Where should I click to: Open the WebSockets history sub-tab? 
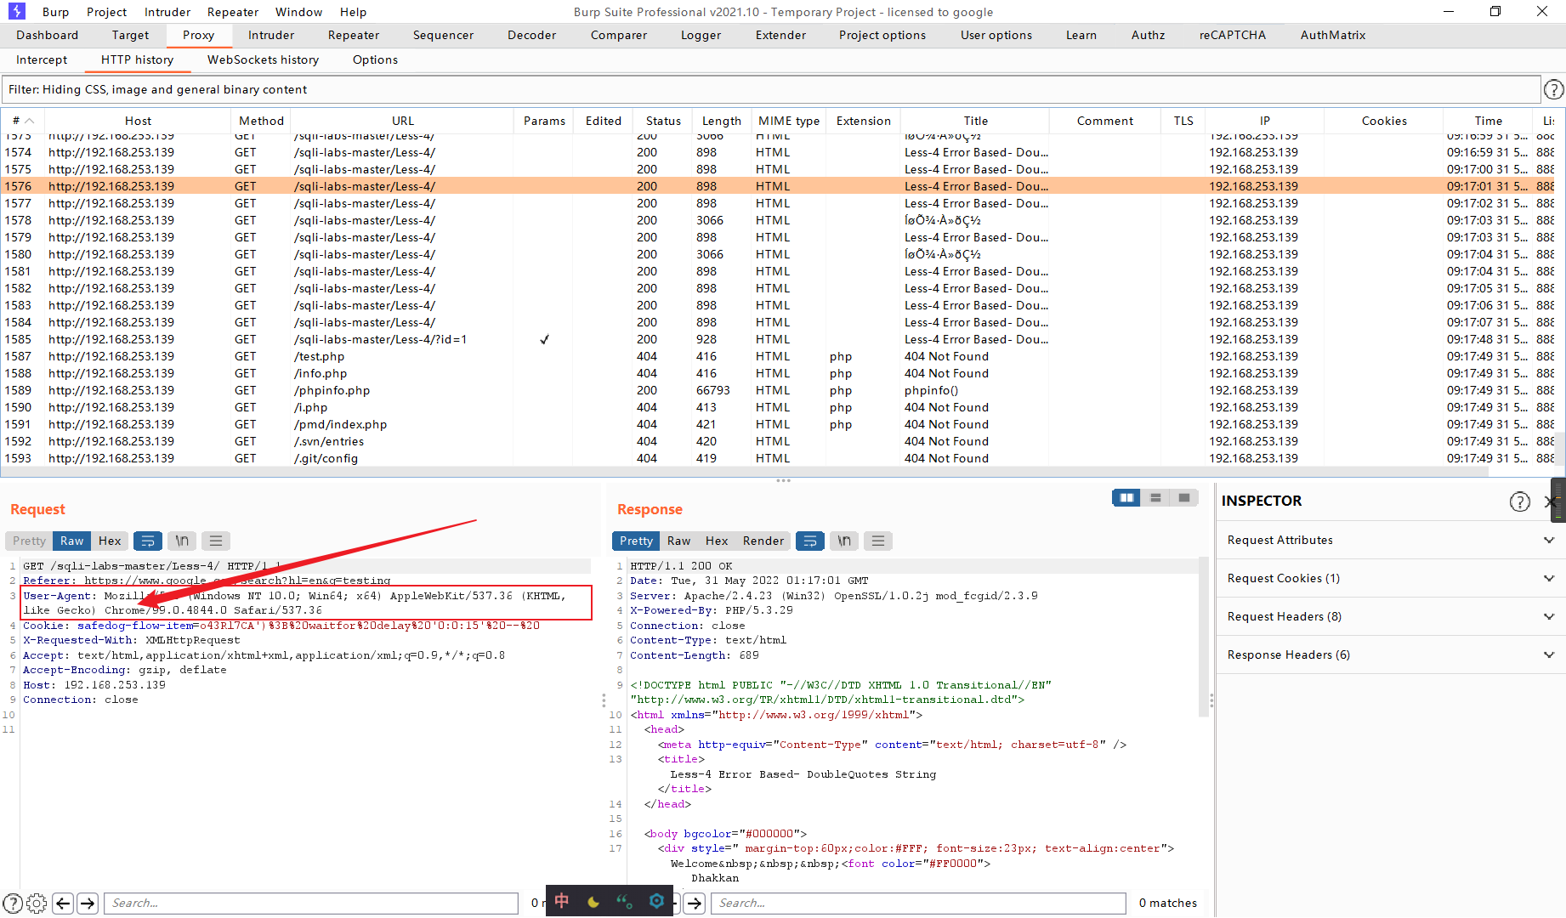tap(264, 59)
